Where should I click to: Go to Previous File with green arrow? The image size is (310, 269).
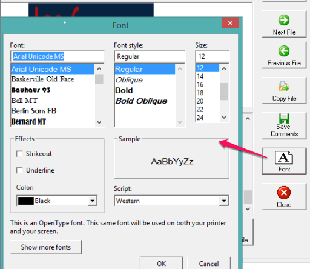click(284, 55)
